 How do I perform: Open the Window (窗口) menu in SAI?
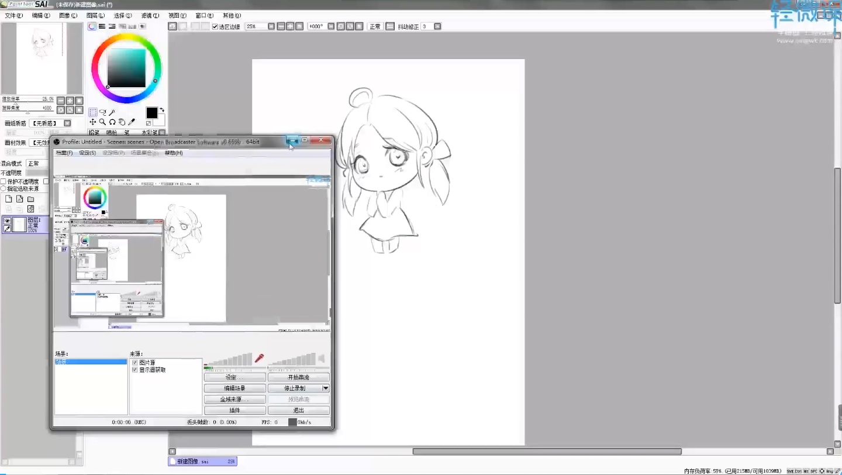click(205, 16)
